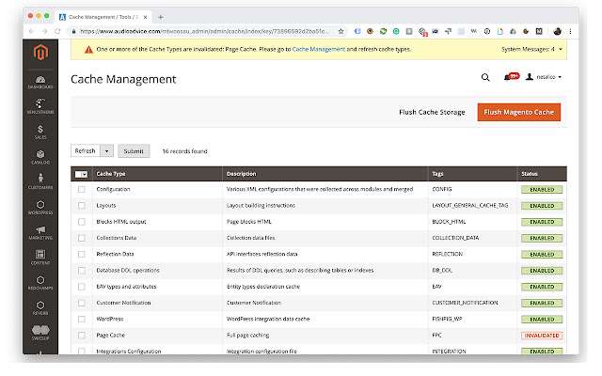
Task: Check the Collections Data checkbox
Action: tap(82, 238)
